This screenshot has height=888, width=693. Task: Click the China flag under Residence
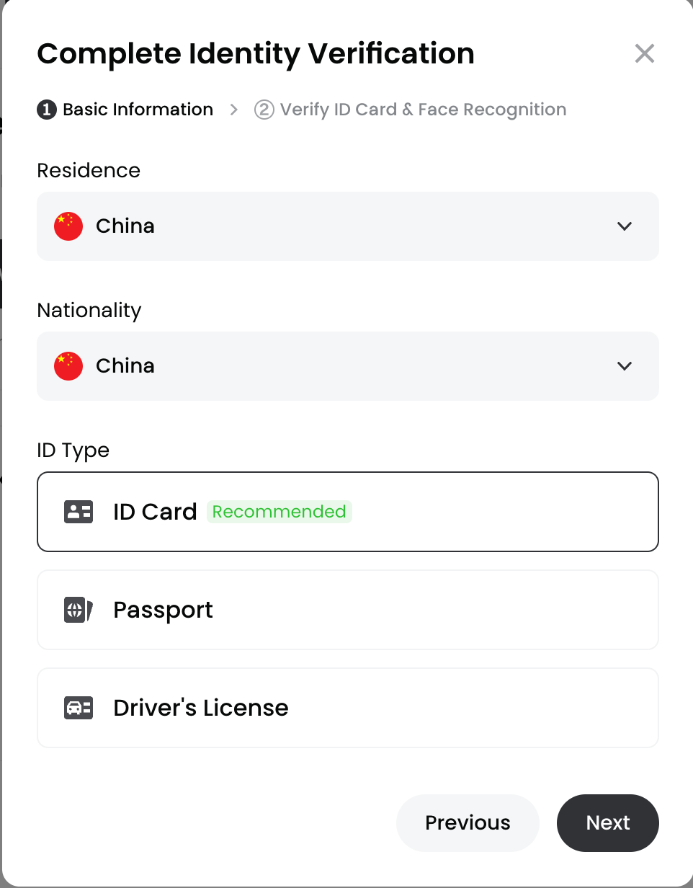click(x=68, y=226)
